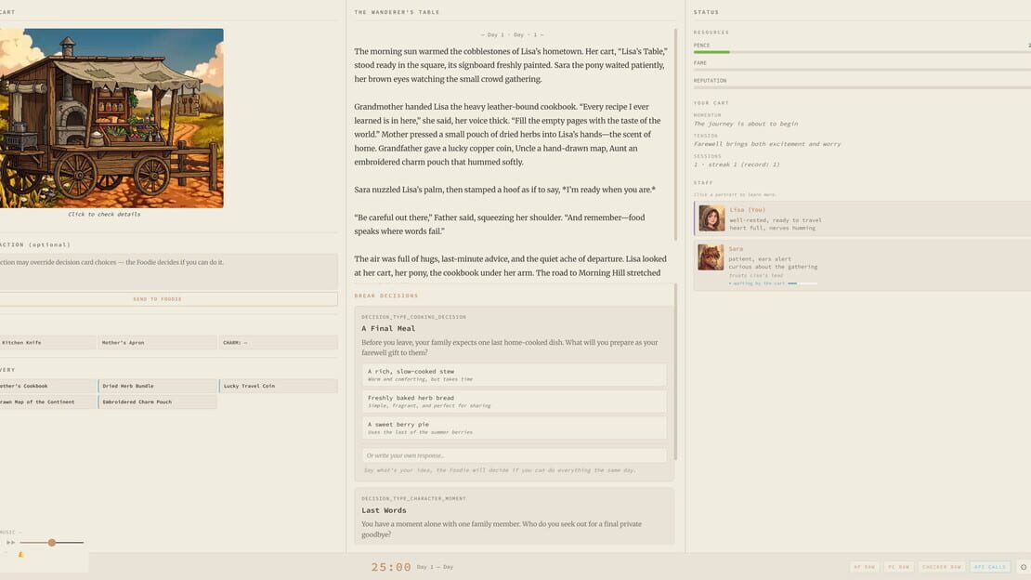The width and height of the screenshot is (1031, 580).
Task: Select the Lucky Travel Coin item
Action: coord(279,386)
